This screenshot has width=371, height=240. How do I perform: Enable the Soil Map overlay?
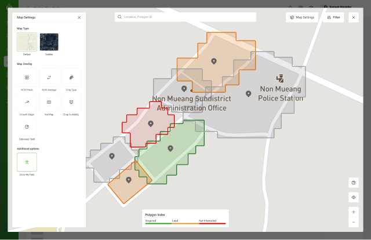coord(49,102)
